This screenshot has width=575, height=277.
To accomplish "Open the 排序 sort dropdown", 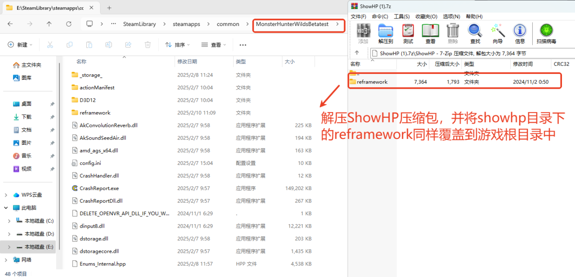I will (x=177, y=45).
